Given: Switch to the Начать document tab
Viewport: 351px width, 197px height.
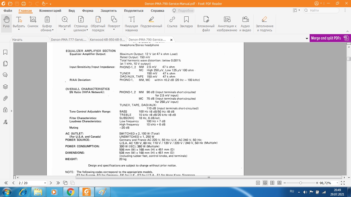Looking at the screenshot, I should 30,40.
